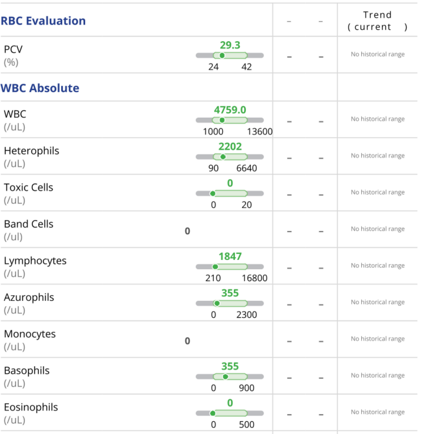Click the WBC range slider marker
The height and width of the screenshot is (434, 429).
click(222, 120)
